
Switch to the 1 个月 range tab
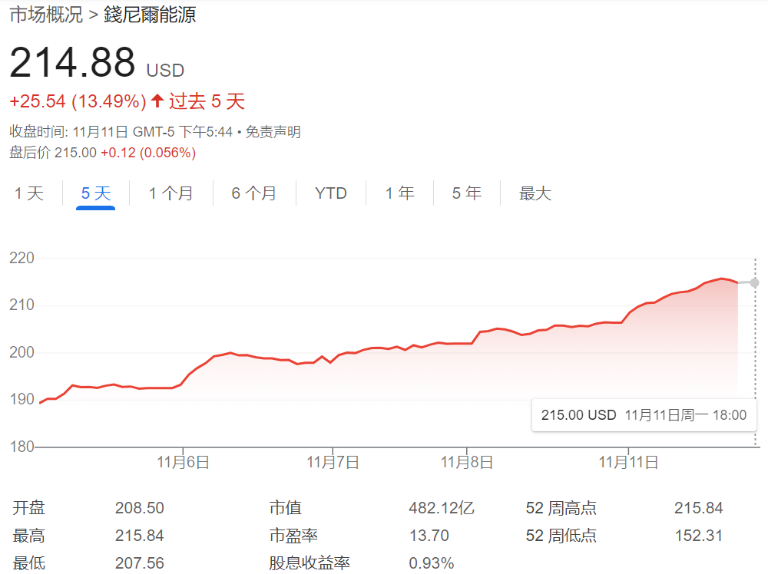click(x=171, y=193)
